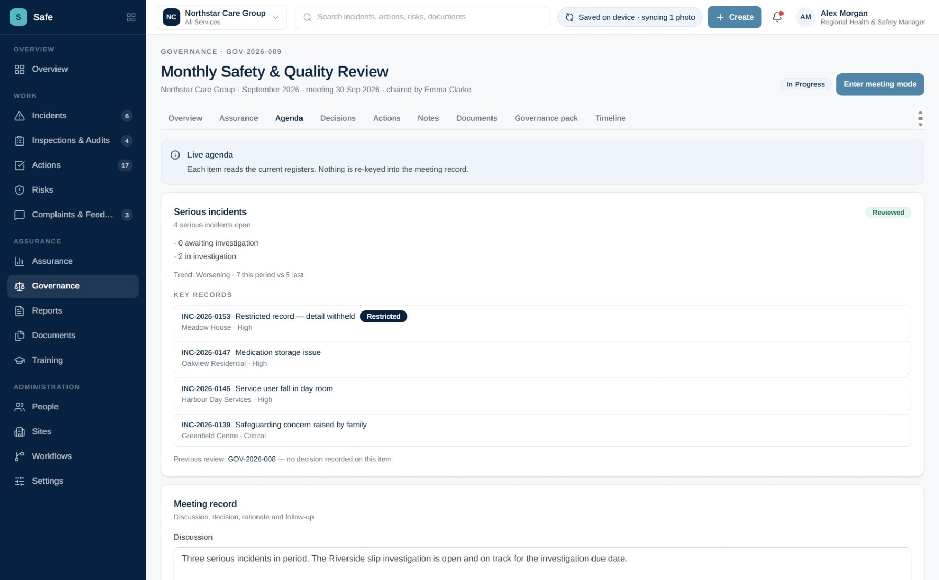
Task: Focus the search incidents input field
Action: [x=422, y=17]
